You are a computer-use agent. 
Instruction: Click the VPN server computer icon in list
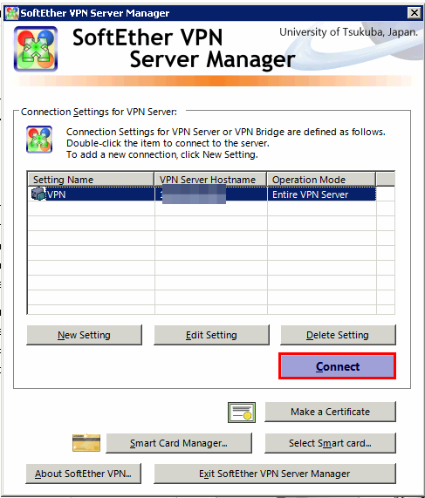click(x=38, y=194)
